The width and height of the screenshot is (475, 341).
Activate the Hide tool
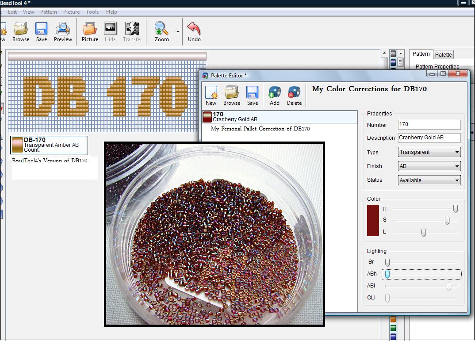[110, 31]
